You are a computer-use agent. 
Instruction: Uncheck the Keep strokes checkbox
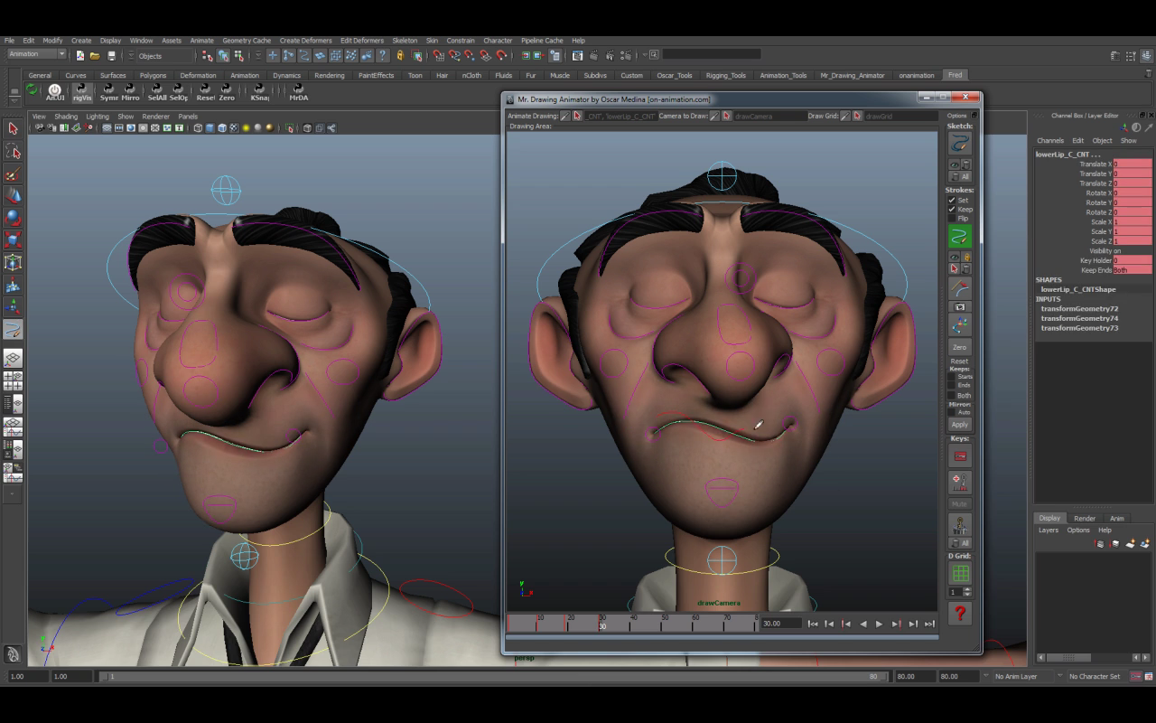tap(952, 209)
